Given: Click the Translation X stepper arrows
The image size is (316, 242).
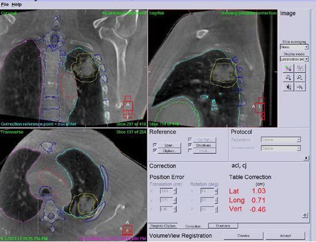Looking at the screenshot, I should (175, 191).
